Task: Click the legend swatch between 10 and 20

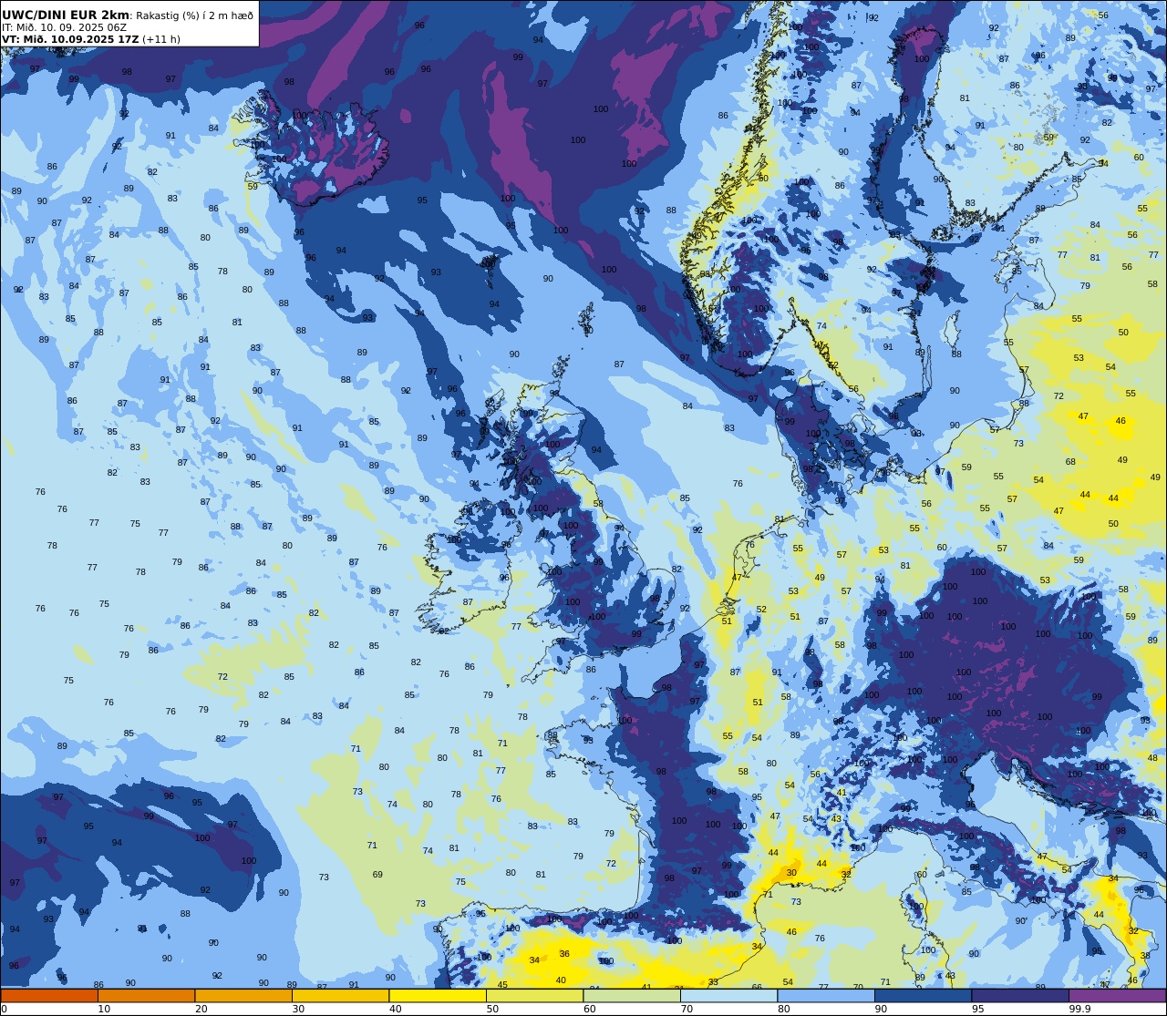Action: coord(146,995)
